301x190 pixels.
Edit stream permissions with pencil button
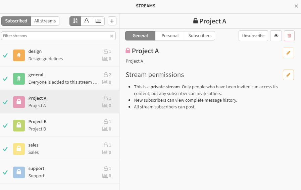tap(288, 75)
